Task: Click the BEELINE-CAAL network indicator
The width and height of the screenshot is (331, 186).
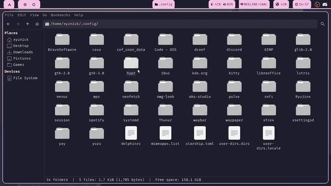Action: (254, 4)
